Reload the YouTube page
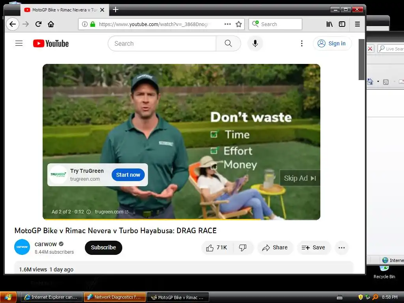 coord(38,24)
